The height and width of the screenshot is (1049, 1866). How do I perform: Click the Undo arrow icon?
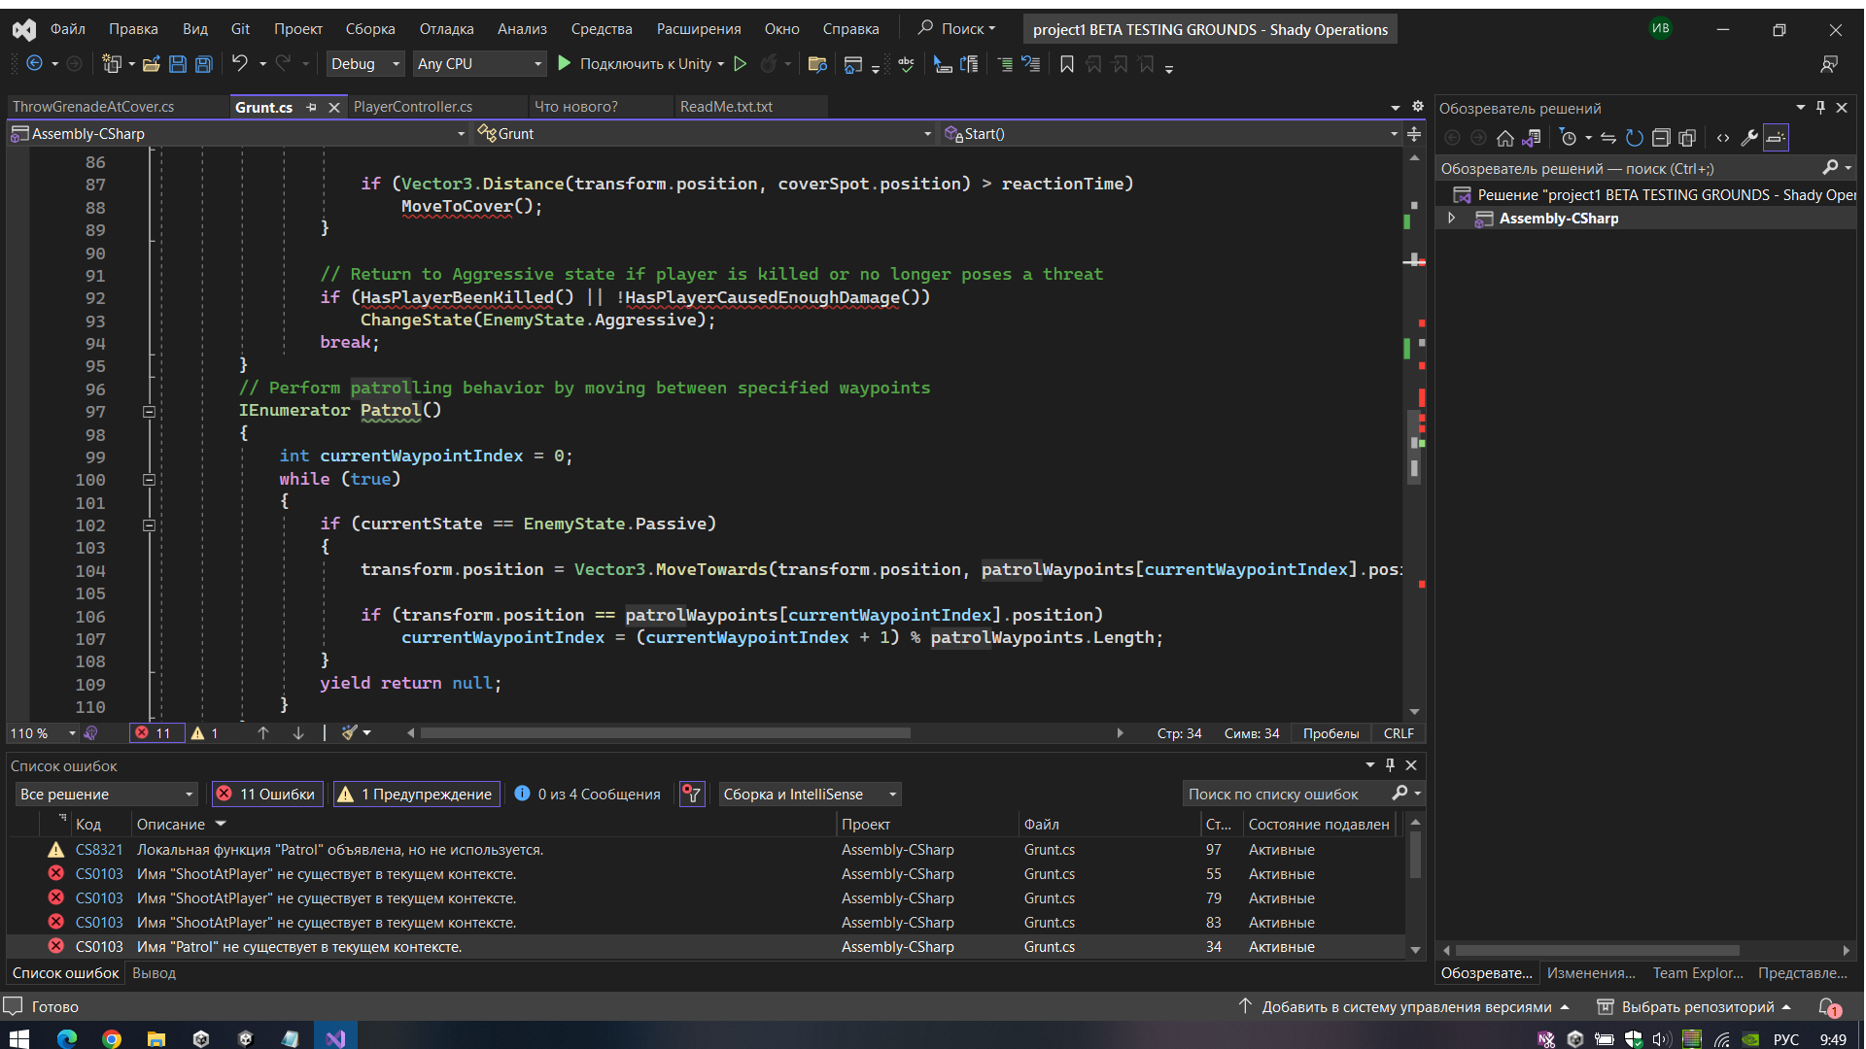tap(239, 63)
